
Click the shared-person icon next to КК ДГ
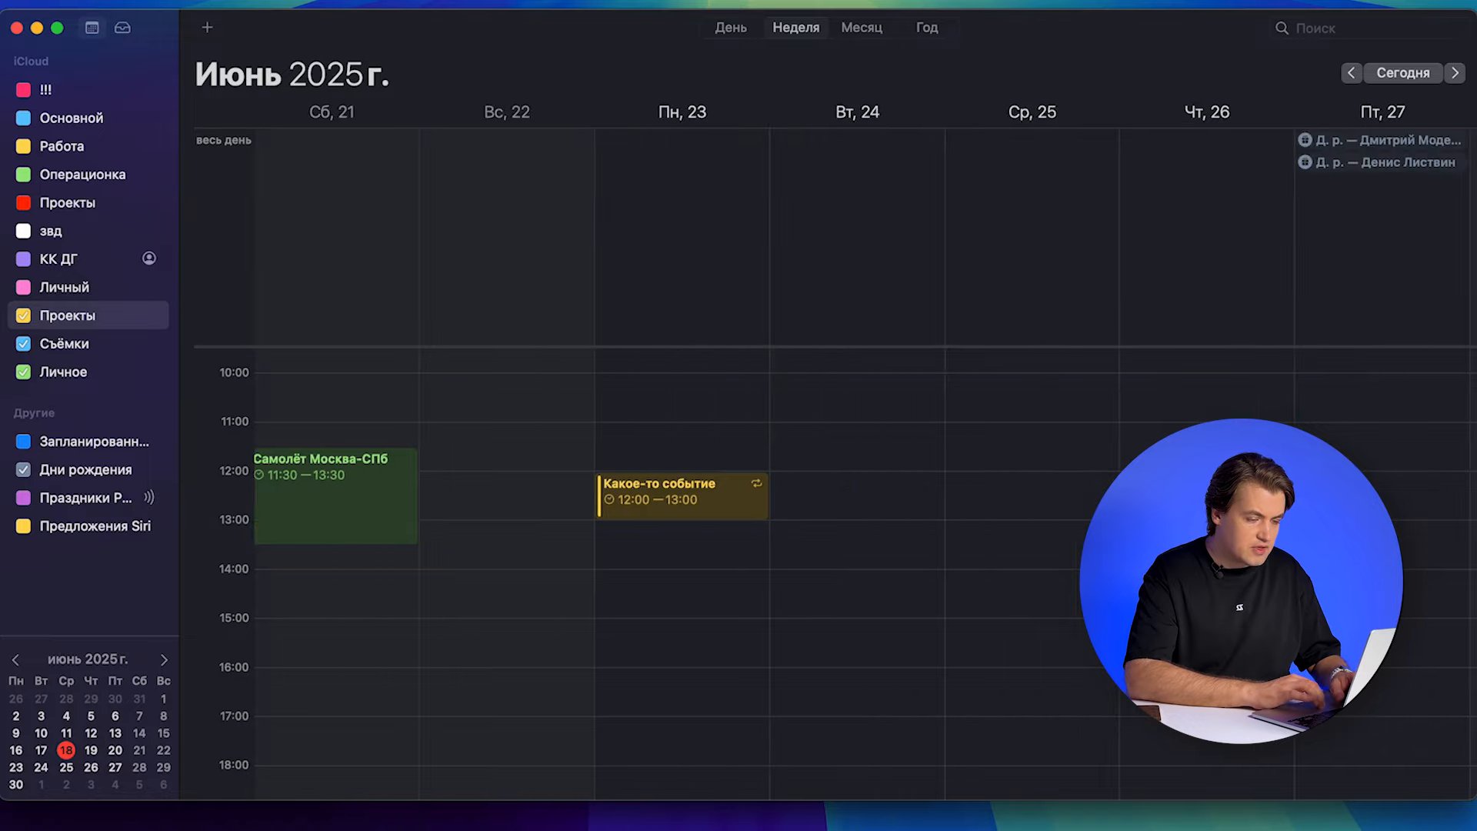[149, 259]
